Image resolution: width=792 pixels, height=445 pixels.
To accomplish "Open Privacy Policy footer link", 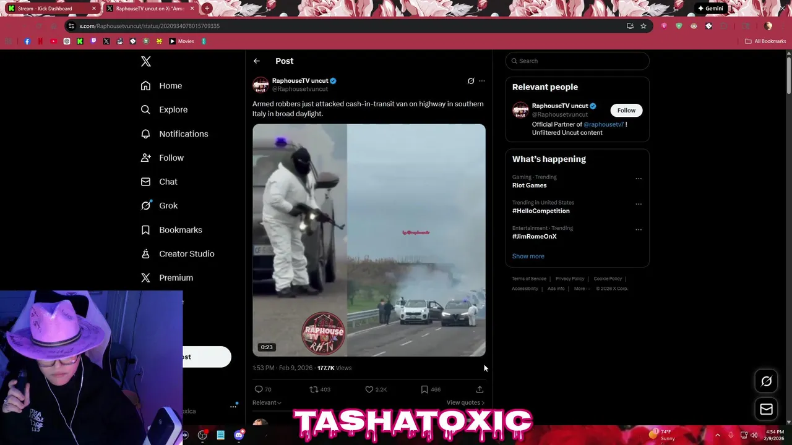I will pos(570,279).
